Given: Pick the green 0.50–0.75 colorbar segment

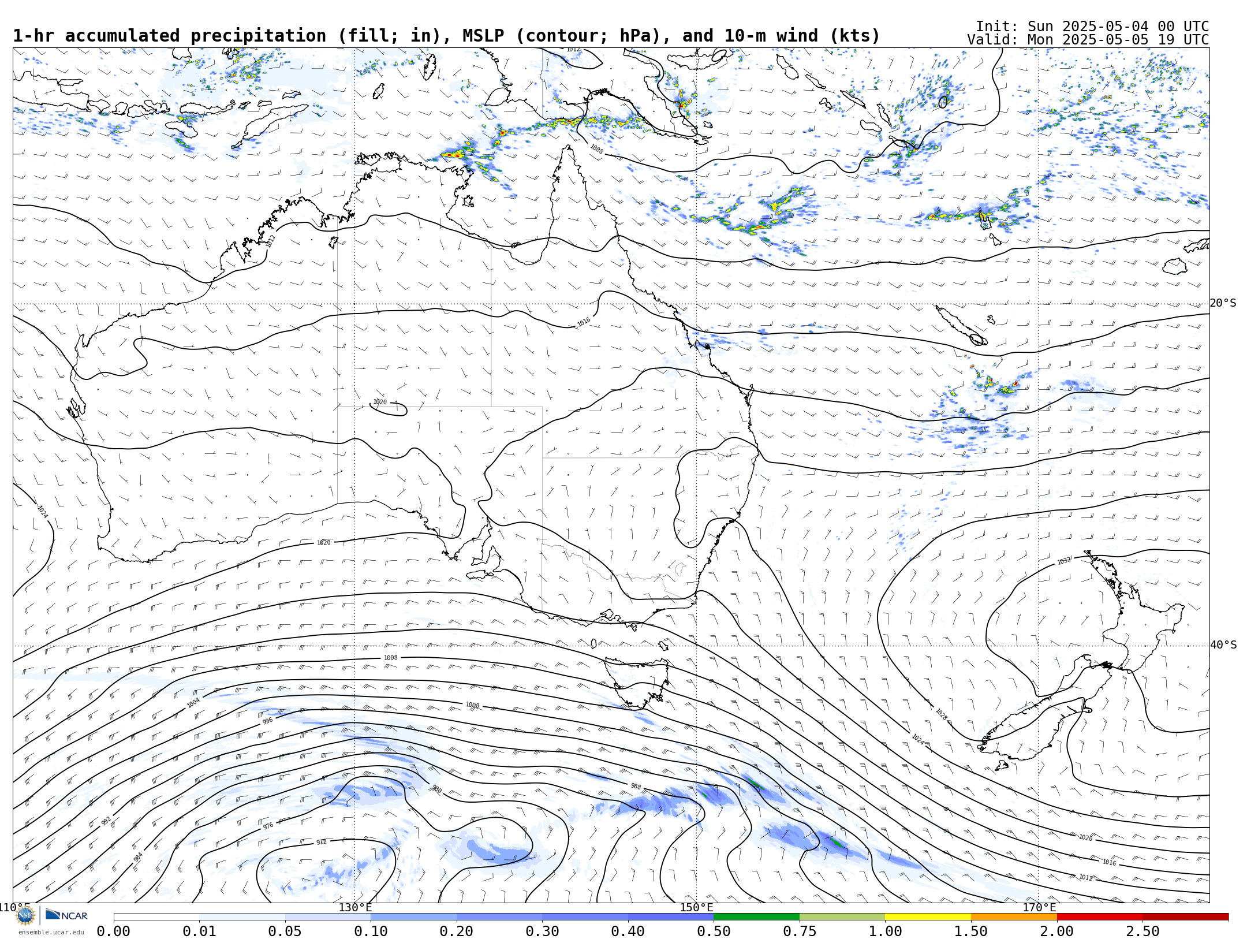Looking at the screenshot, I should 756,917.
